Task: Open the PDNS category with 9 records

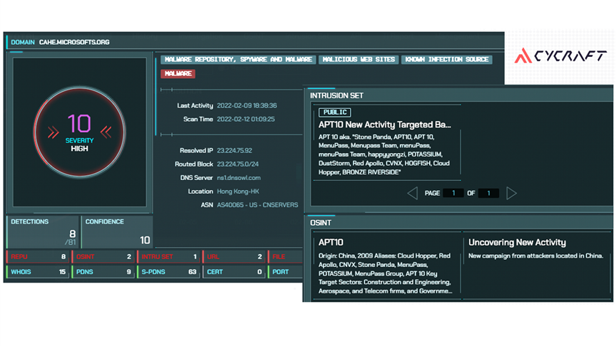Action: [x=103, y=271]
